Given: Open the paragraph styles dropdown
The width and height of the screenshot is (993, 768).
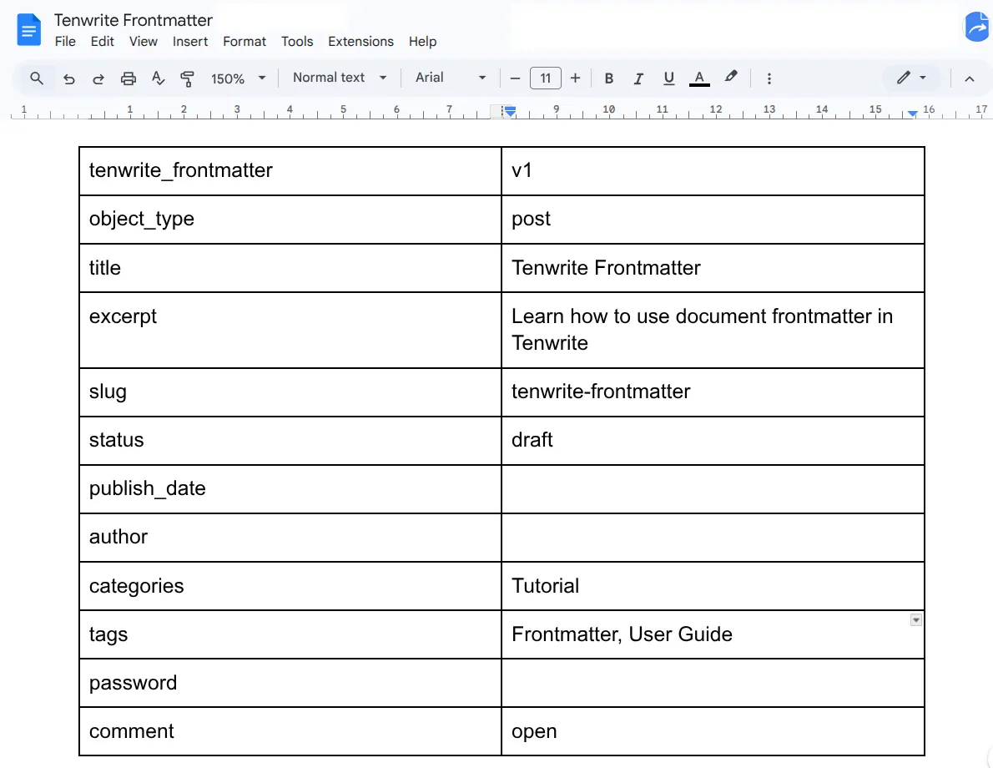Looking at the screenshot, I should (338, 78).
